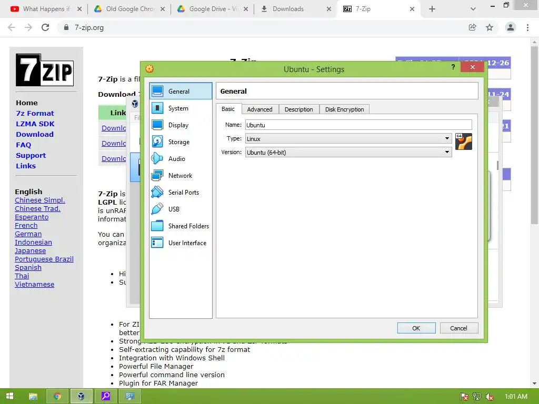Expand the Version dropdown showing Ubuntu (64-bit)
This screenshot has width=539, height=404.
tap(348, 152)
